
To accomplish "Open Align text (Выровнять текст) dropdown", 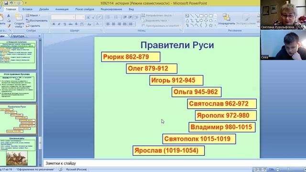I will coord(155,21).
